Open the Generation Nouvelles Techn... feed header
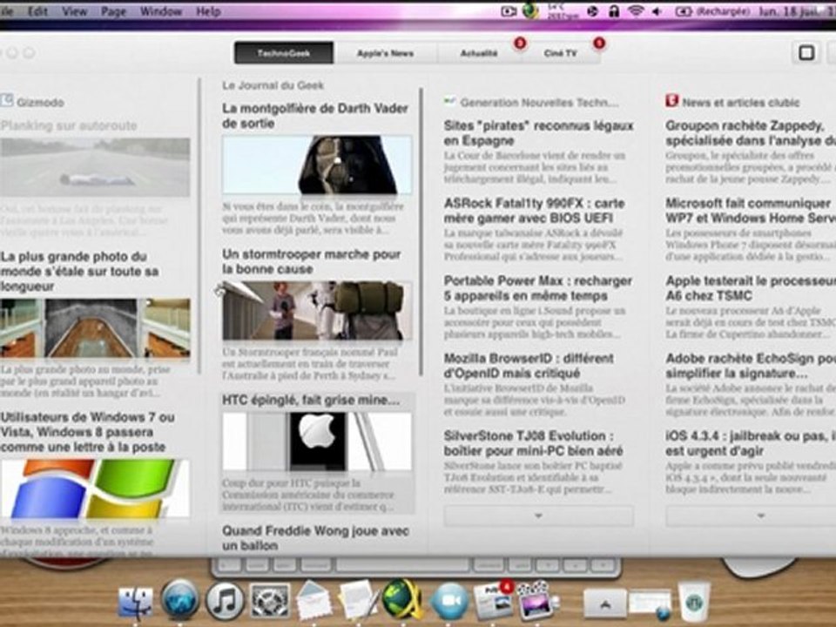 [539, 103]
